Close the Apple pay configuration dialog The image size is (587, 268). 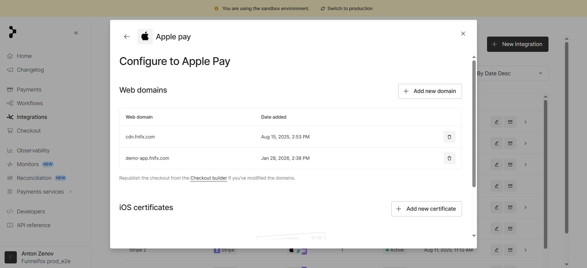click(x=463, y=34)
